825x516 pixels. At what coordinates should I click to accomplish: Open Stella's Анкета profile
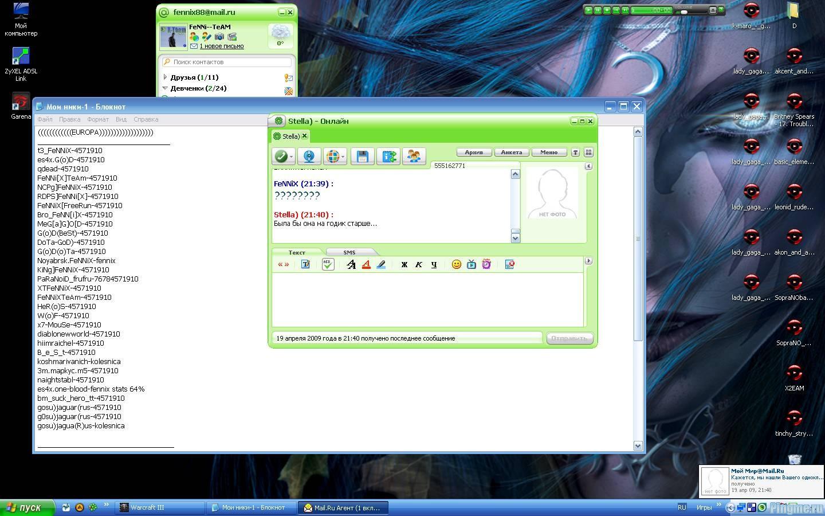pos(511,153)
